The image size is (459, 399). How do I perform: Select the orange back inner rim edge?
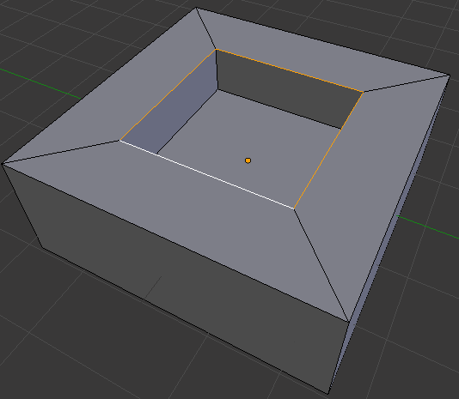pyautogui.click(x=290, y=70)
